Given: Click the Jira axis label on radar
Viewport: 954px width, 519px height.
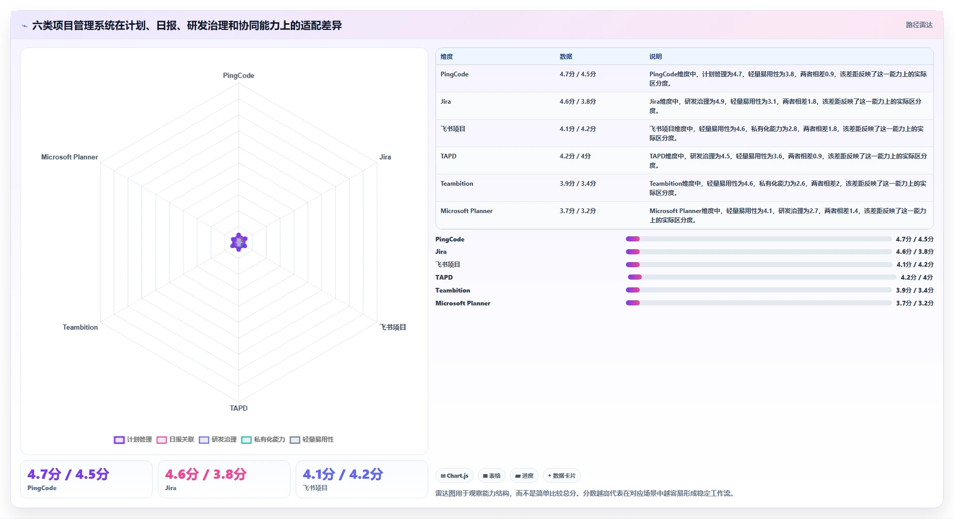Looking at the screenshot, I should point(385,157).
